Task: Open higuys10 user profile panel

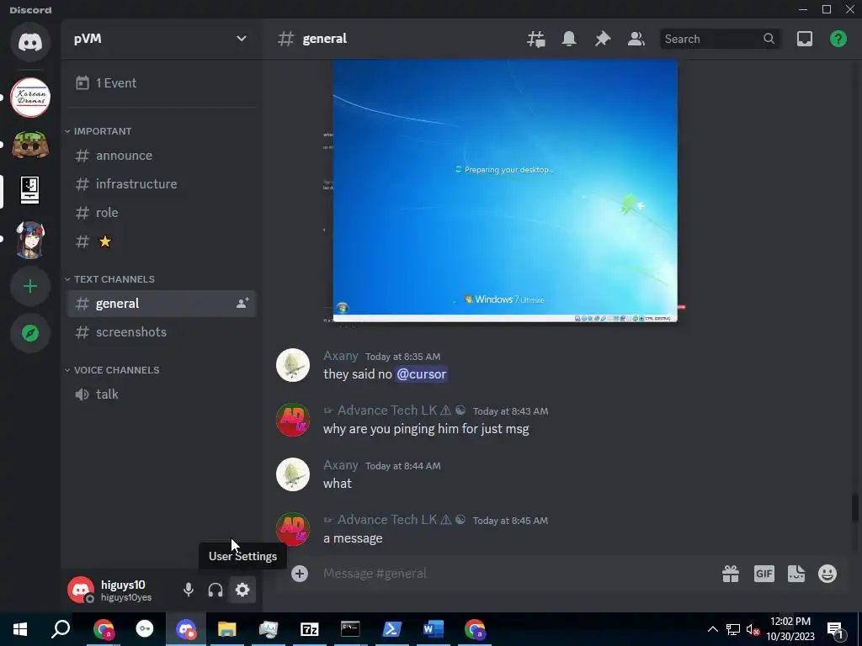Action: (x=118, y=590)
